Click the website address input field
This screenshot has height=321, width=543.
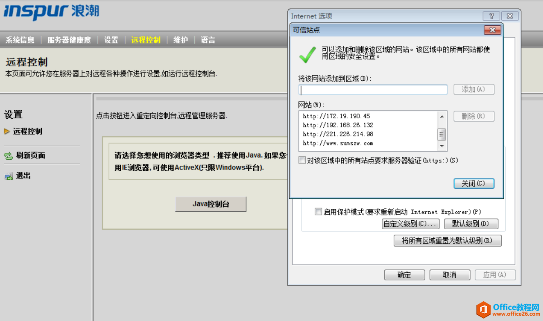coord(373,90)
